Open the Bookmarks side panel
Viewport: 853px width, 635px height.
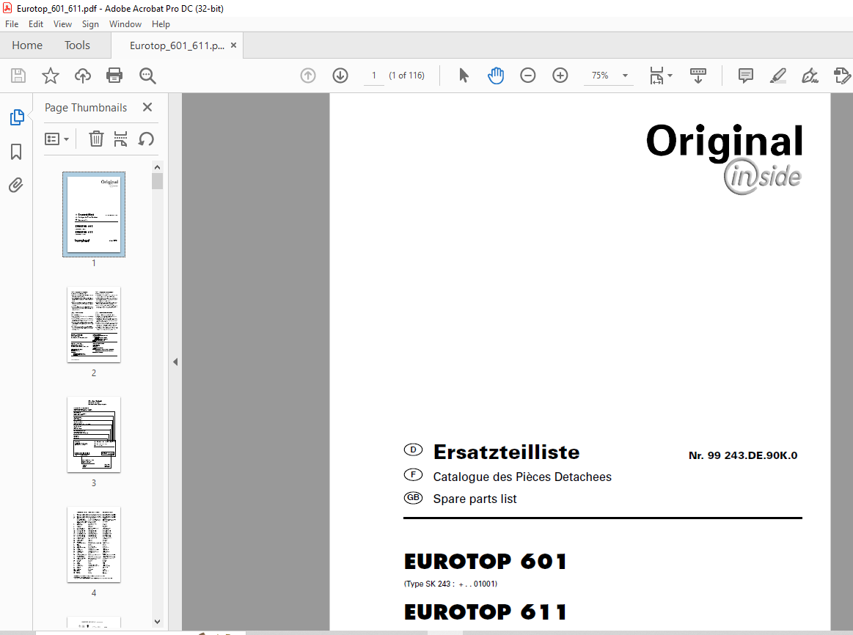(x=16, y=152)
